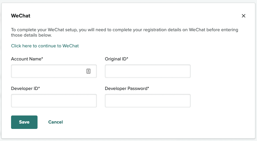Select the Developer ID text box

tap(54, 101)
